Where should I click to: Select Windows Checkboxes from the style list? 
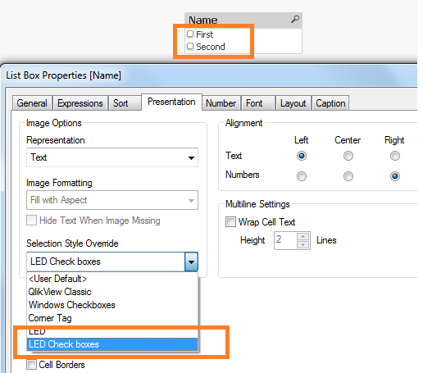tap(72, 305)
